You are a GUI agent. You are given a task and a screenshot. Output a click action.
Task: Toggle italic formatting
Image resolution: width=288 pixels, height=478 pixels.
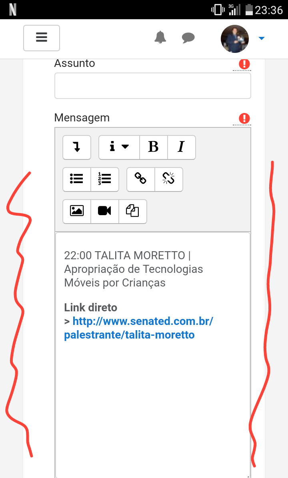click(x=182, y=147)
